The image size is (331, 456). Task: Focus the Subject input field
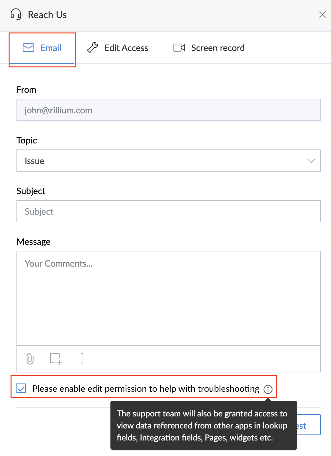click(169, 211)
